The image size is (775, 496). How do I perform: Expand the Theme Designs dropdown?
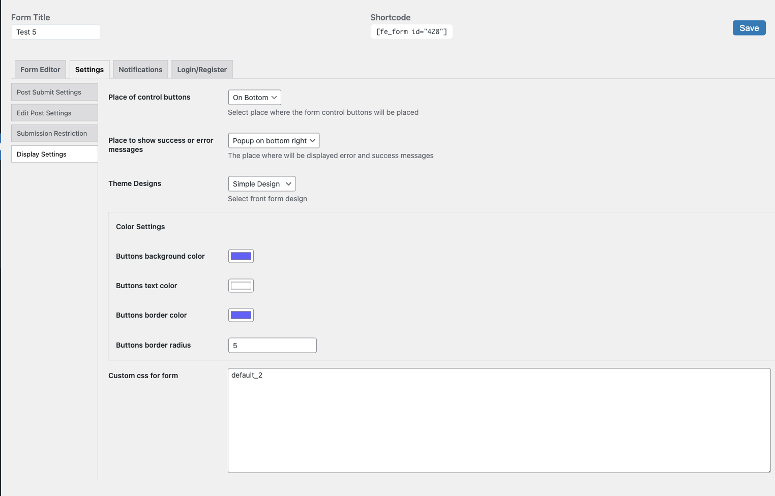262,184
